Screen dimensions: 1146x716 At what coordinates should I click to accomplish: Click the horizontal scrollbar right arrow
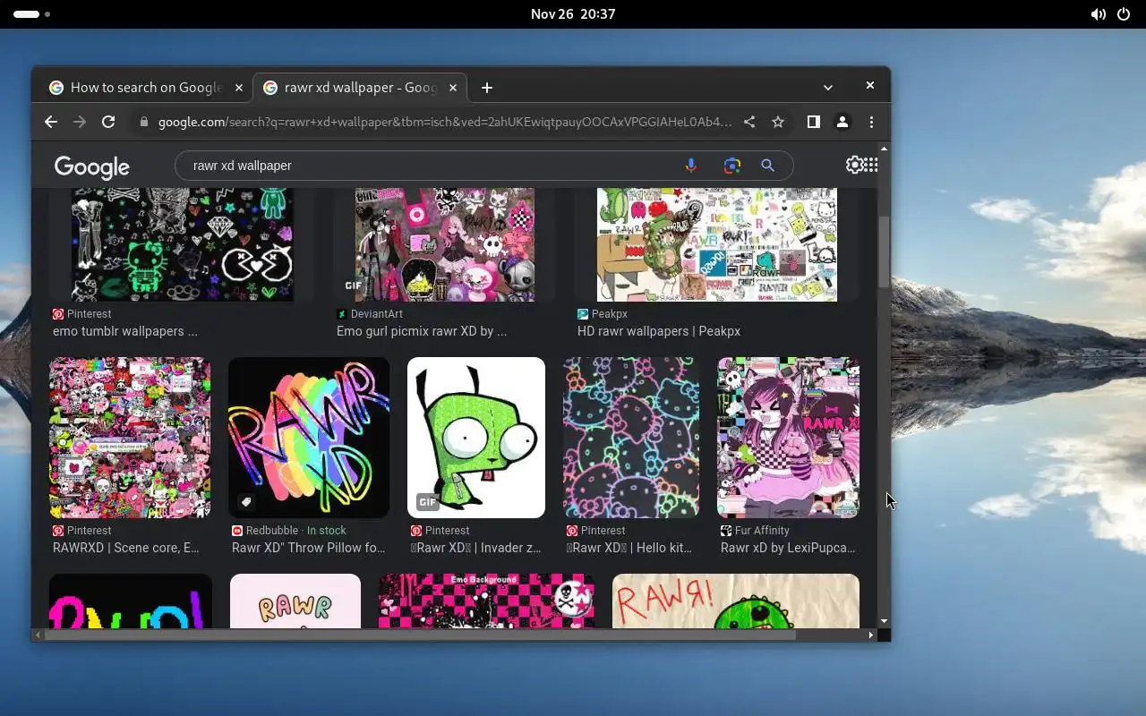871,635
